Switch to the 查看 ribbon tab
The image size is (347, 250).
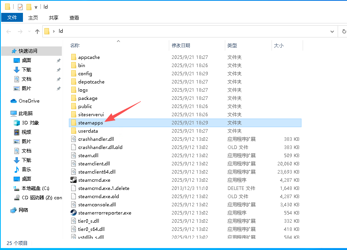74,18
